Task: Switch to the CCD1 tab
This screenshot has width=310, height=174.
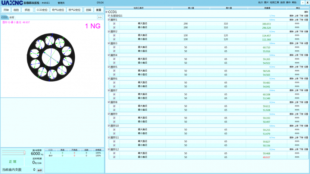Action: pyautogui.click(x=4, y=18)
